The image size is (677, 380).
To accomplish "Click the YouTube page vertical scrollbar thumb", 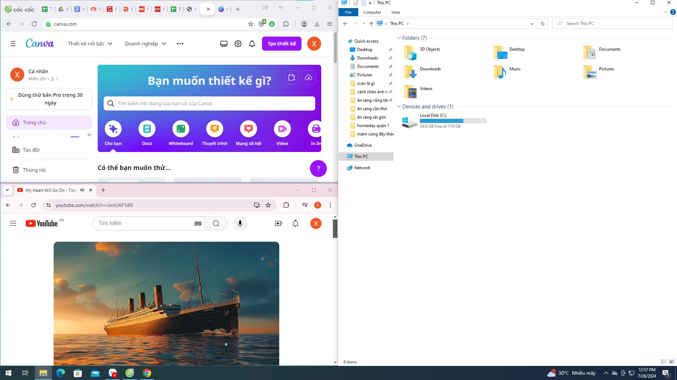I will 335,228.
